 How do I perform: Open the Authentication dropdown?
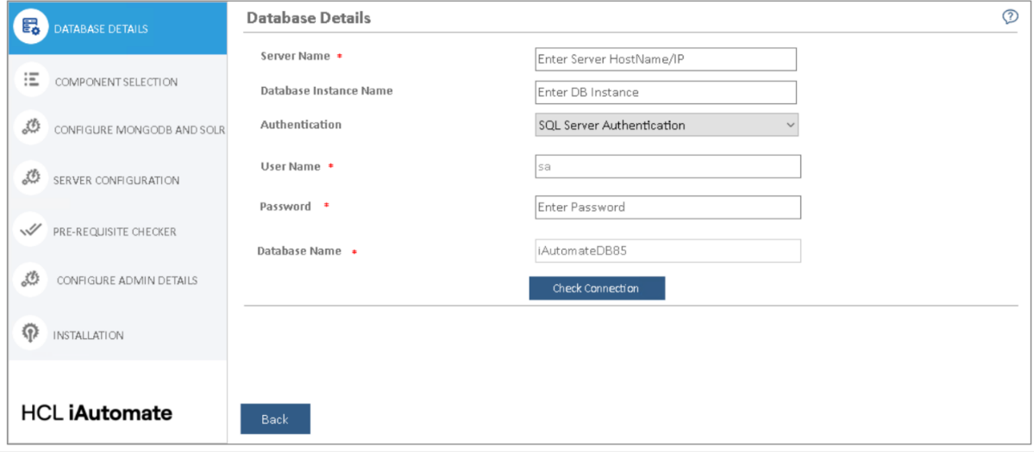click(666, 125)
